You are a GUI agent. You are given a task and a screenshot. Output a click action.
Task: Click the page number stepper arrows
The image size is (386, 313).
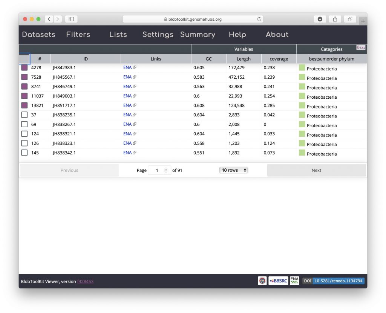[x=166, y=170]
